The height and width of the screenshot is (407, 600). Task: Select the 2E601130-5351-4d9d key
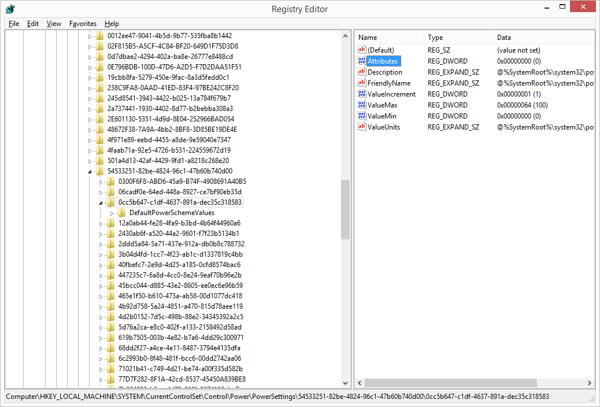(x=171, y=119)
